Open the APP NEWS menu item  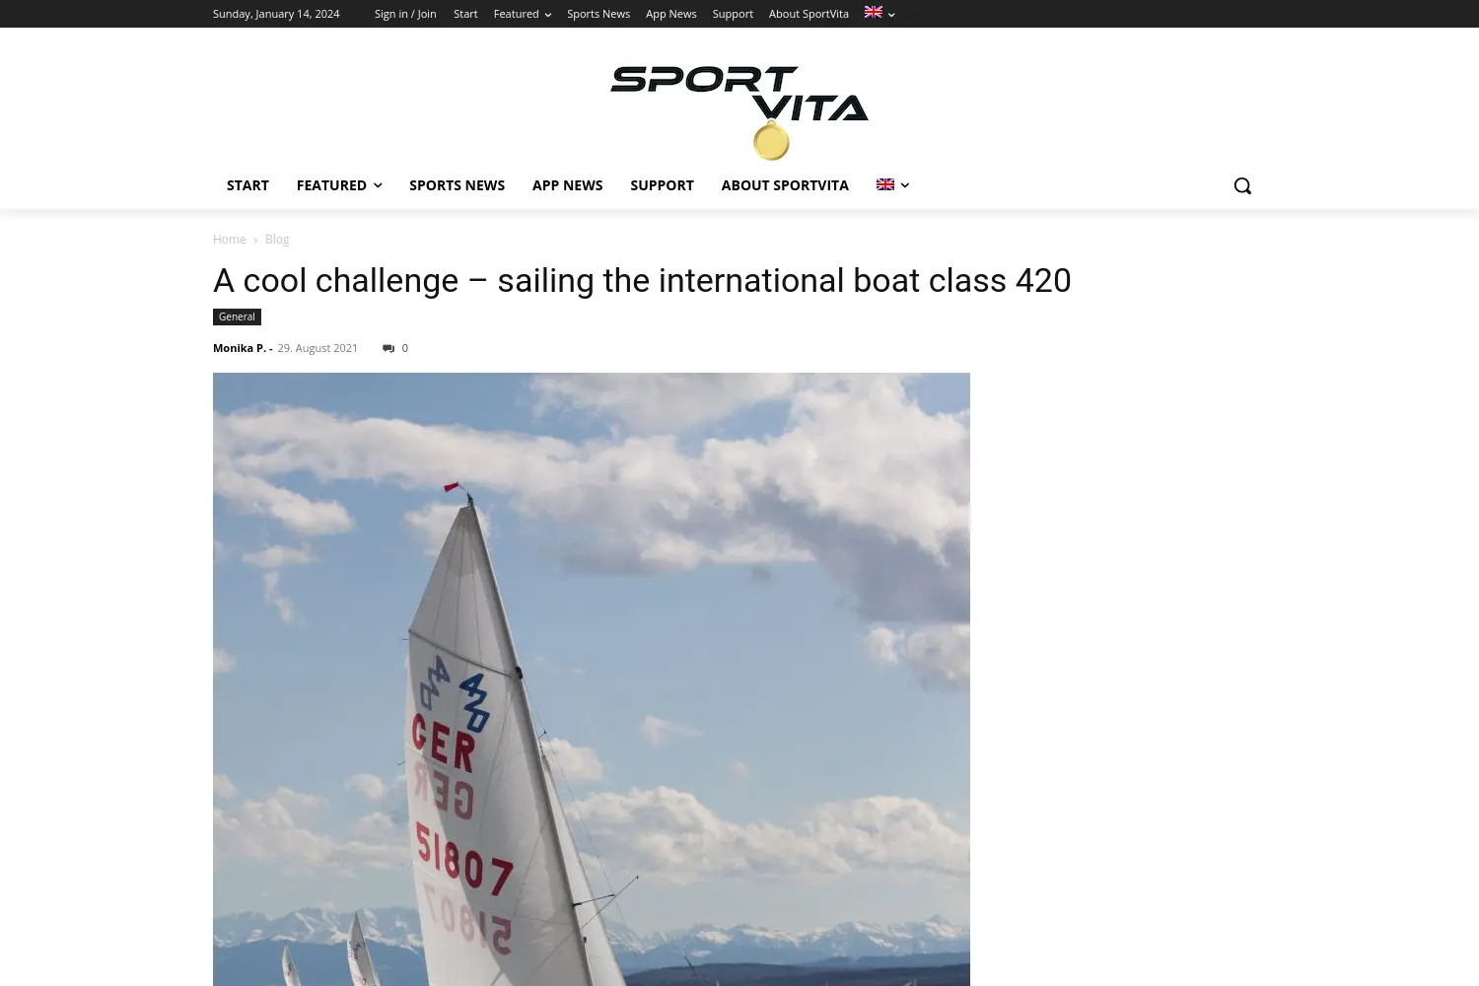tap(567, 185)
